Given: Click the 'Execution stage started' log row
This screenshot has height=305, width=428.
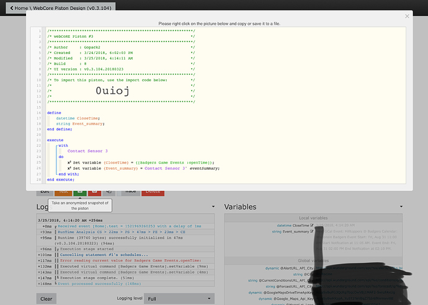Looking at the screenshot, I should 125,249.
